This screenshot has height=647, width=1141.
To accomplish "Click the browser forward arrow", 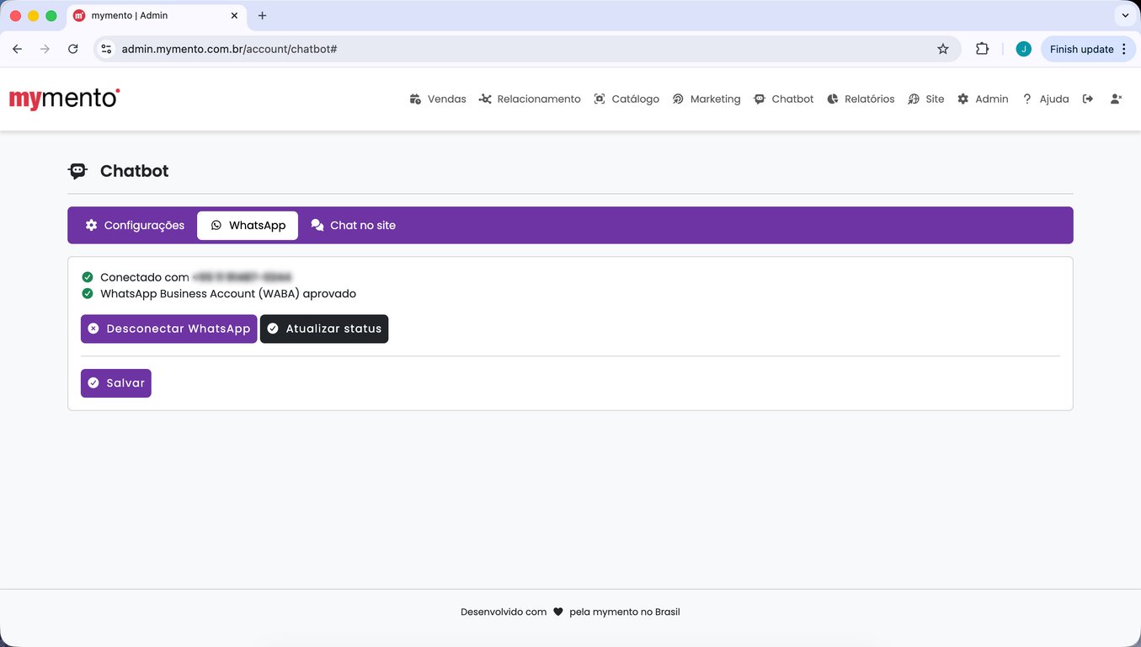I will [x=45, y=49].
